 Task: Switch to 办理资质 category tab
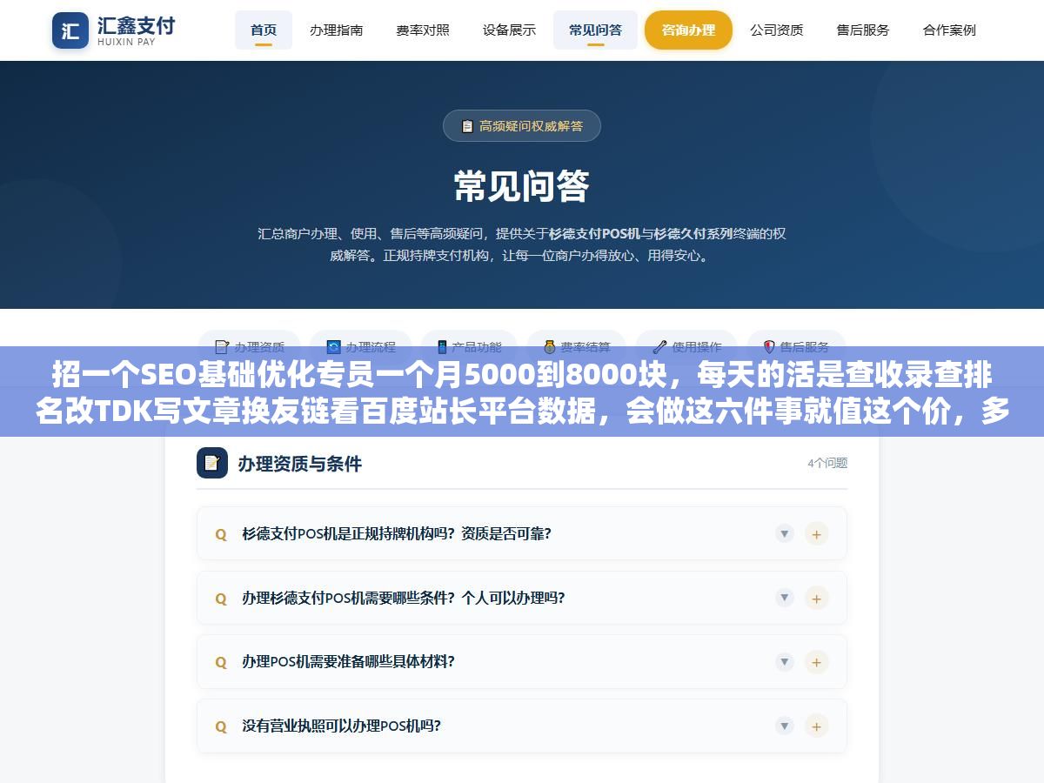[250, 346]
